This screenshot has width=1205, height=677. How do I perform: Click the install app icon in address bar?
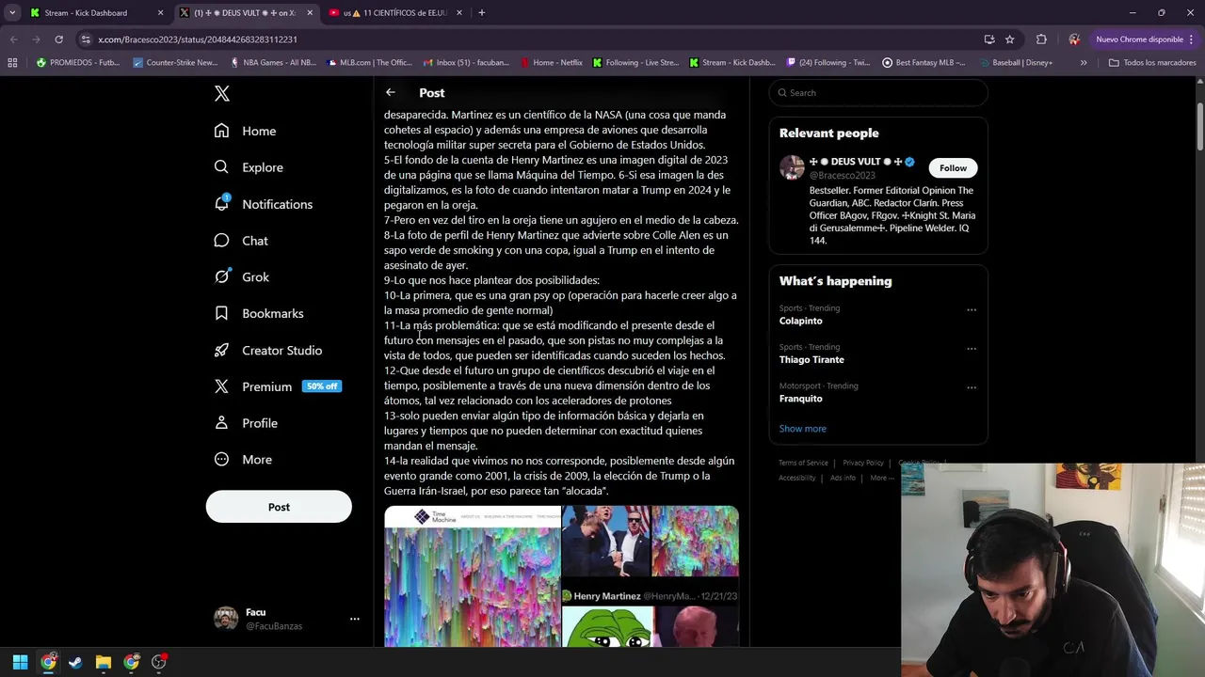coord(989,39)
